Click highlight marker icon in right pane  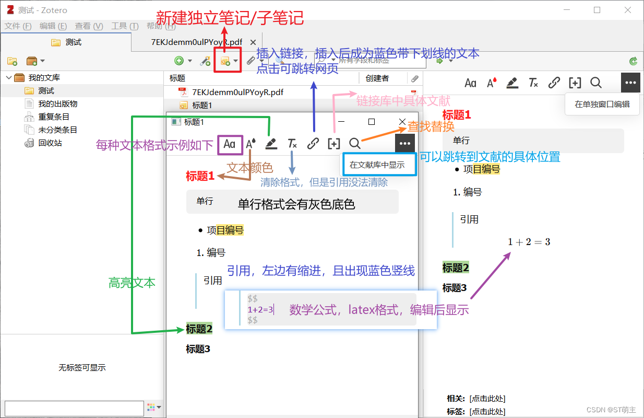click(512, 83)
